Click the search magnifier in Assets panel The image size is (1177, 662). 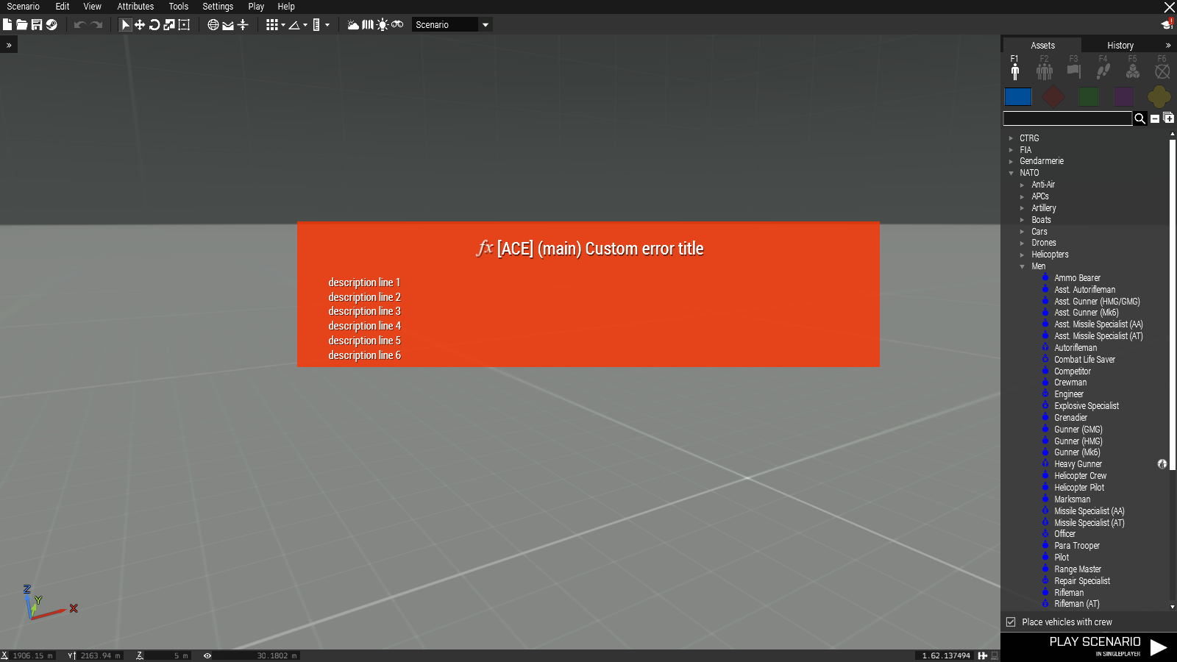[x=1140, y=118]
